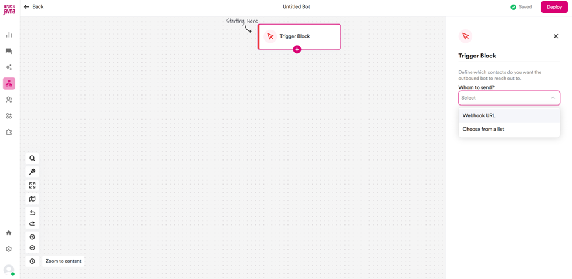Screen dimensions: 572x279
Task: Open the conversations chat sidebar icon
Action: 9,52
